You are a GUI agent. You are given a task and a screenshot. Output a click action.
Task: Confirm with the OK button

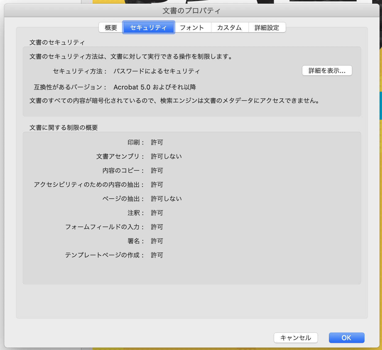click(346, 338)
